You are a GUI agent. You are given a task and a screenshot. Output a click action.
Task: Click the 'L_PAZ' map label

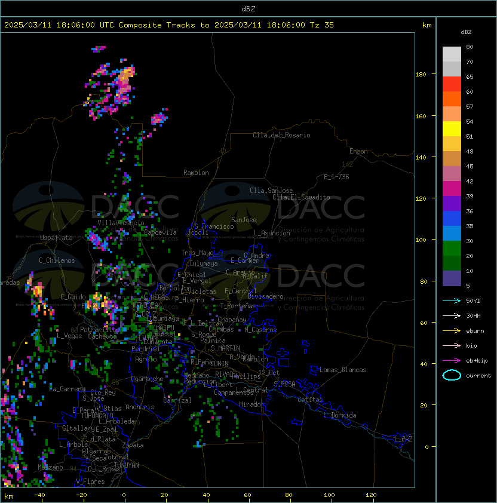point(403,439)
